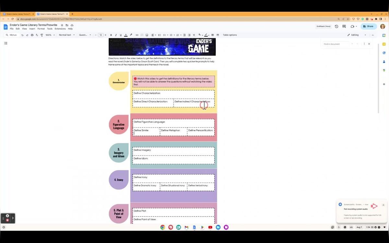Click the Highlight color marker icon

(131, 35)
